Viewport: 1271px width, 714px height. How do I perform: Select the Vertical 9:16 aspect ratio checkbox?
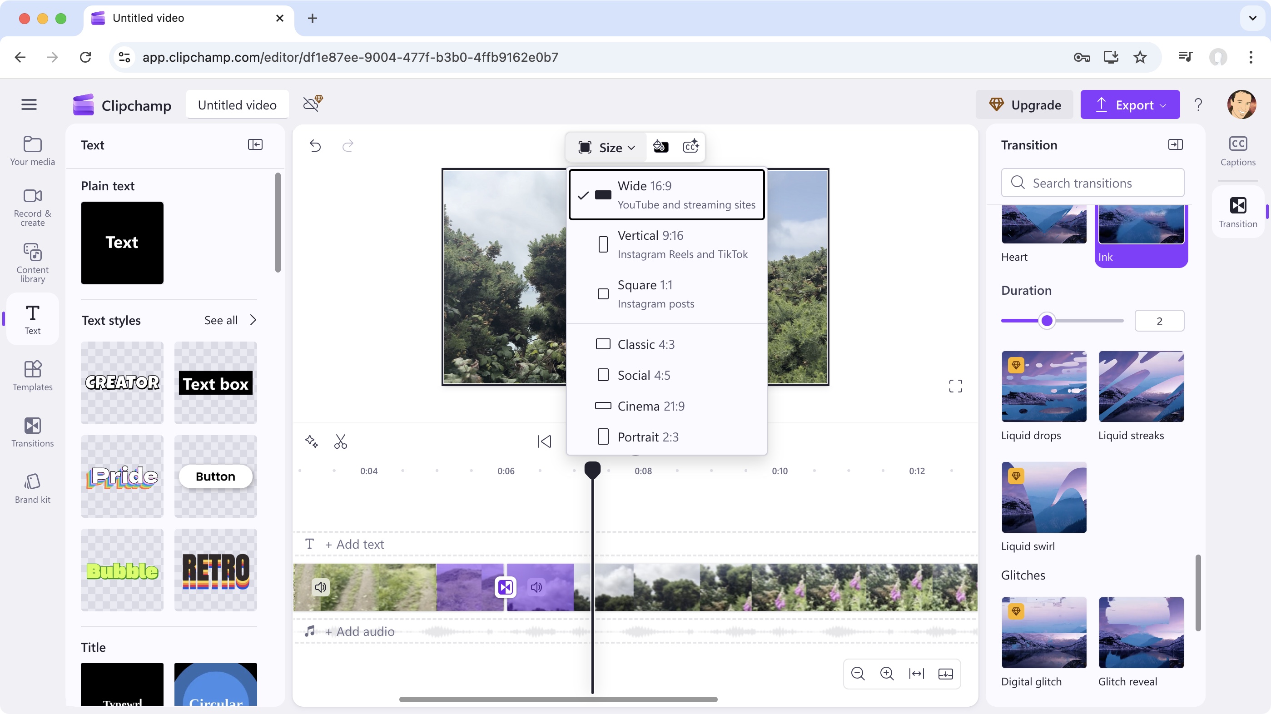(x=602, y=244)
